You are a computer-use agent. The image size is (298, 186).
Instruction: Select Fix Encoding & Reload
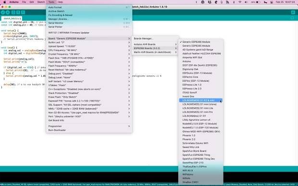[x=89, y=15]
